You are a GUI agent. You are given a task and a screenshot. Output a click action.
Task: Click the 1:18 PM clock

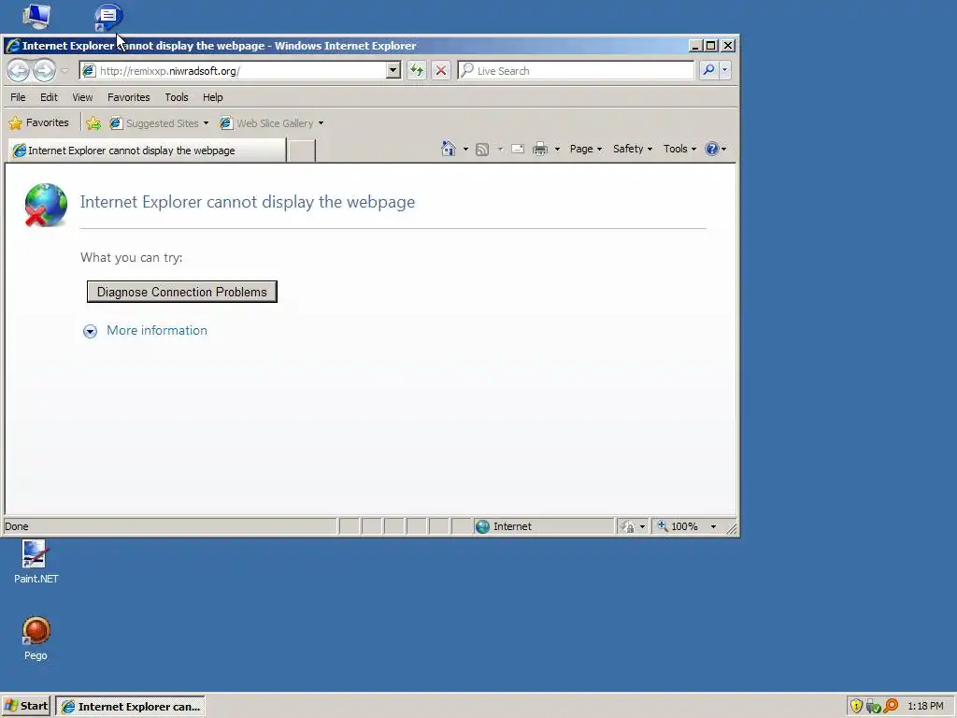925,707
